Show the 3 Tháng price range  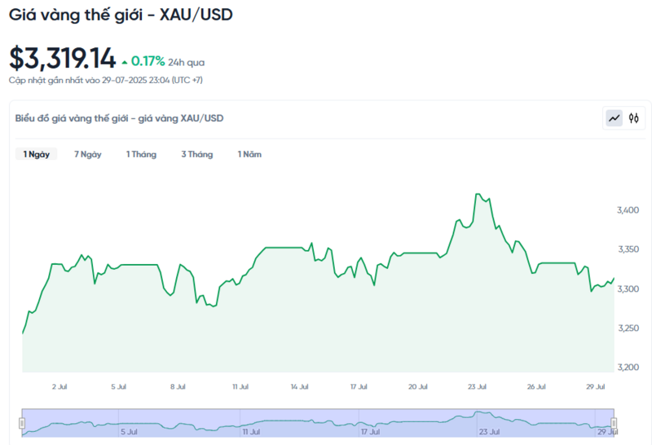tap(196, 154)
